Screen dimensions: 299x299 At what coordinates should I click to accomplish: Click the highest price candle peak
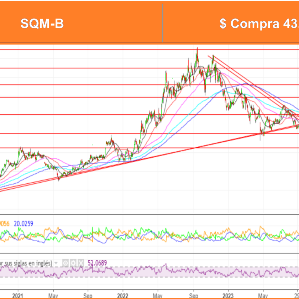[x=197, y=49]
